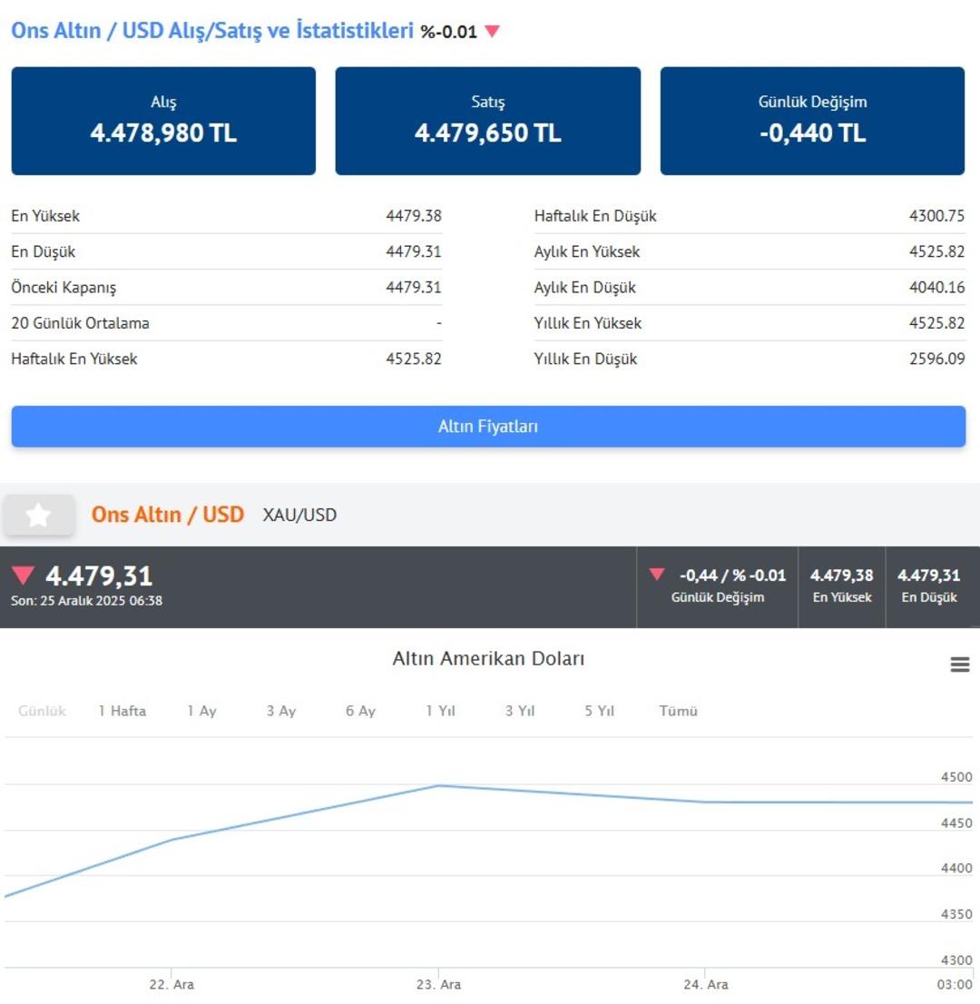This screenshot has height=1004, width=980.
Task: Click the Alış price card
Action: pos(163,121)
